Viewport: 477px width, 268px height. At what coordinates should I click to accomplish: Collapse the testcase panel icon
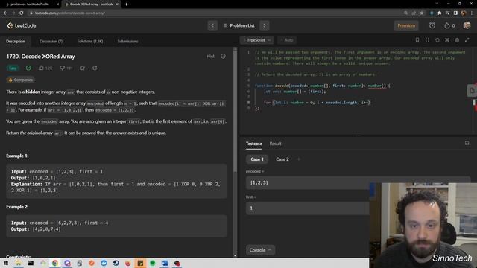coord(467,144)
